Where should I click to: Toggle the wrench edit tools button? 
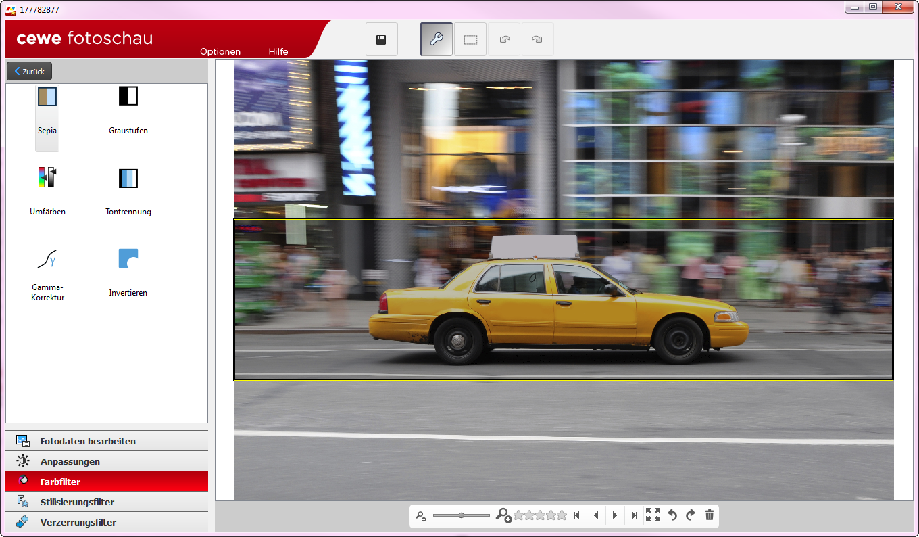(437, 39)
